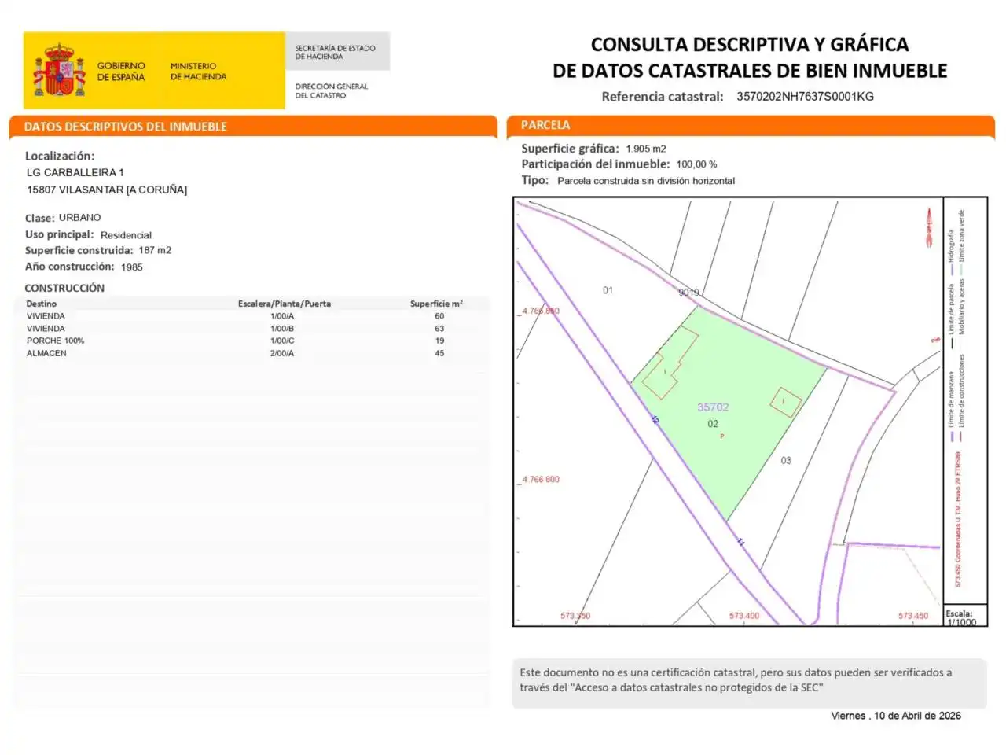
Task: Click the 'CONSTRUCCIÓN' section heading
Action: [x=64, y=288]
